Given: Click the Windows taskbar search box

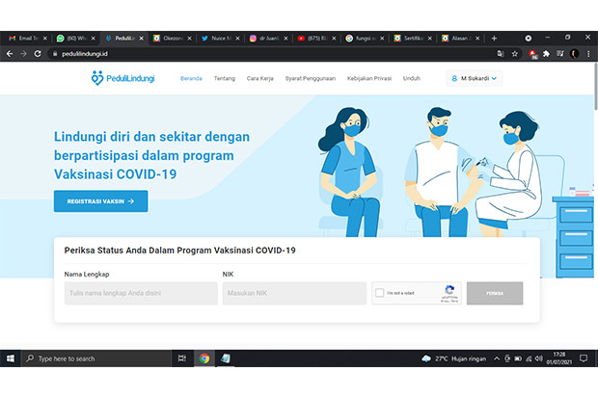Looking at the screenshot, I should (96, 358).
